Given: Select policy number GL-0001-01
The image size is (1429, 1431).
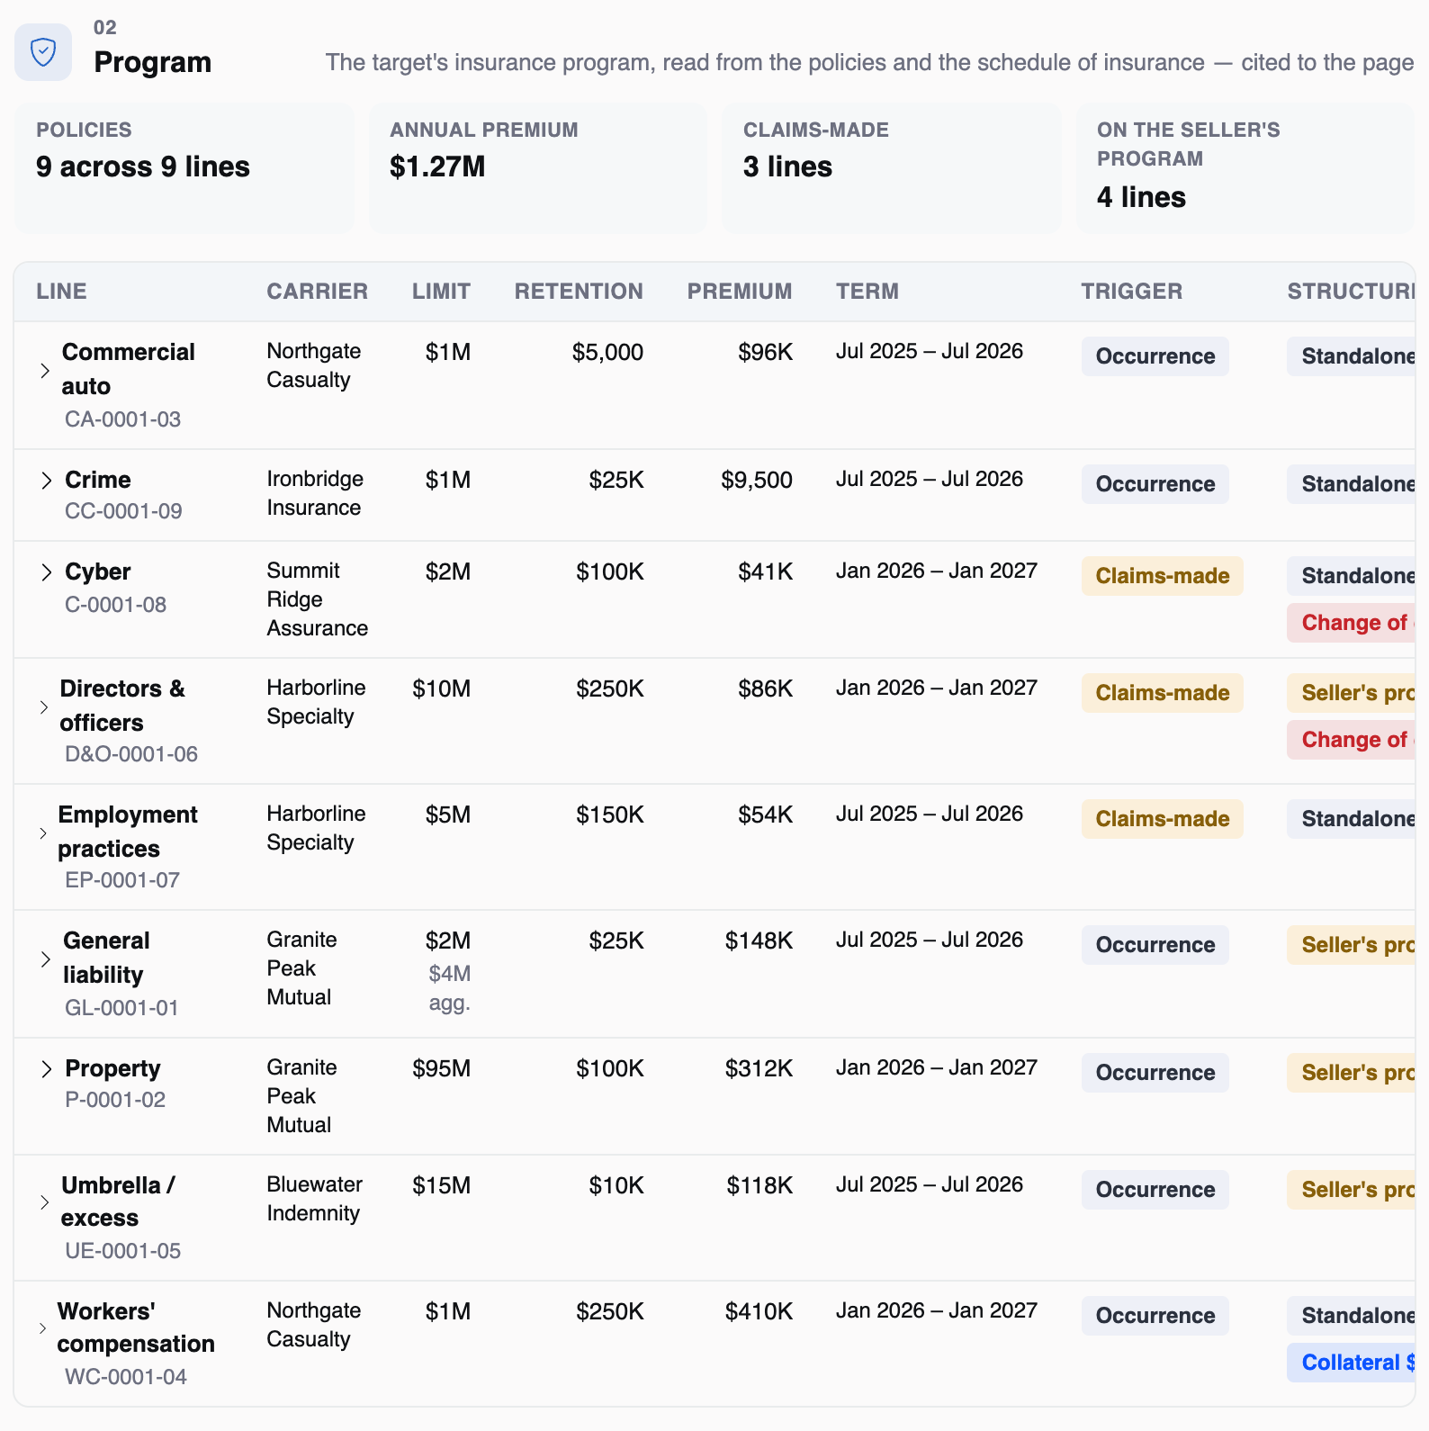Looking at the screenshot, I should (x=121, y=1008).
